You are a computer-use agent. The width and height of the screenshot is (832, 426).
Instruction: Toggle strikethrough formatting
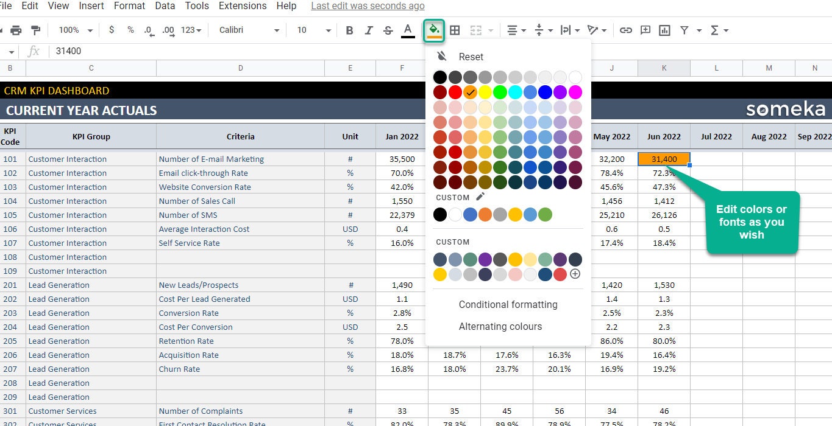[388, 29]
